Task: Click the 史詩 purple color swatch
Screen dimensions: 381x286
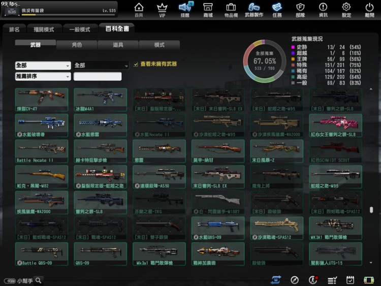Action: pos(293,47)
